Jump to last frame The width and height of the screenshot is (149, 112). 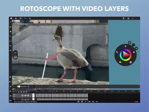pos(10,100)
